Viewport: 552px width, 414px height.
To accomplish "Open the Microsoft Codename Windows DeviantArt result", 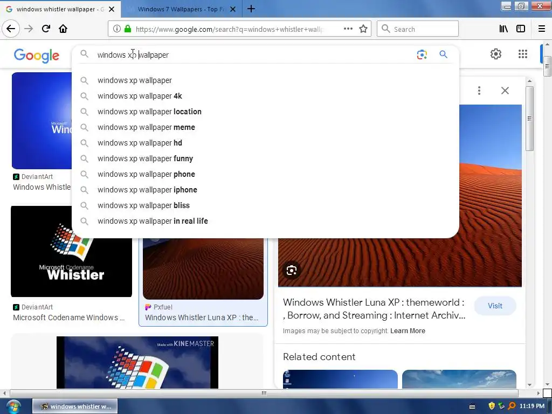I will [68, 317].
